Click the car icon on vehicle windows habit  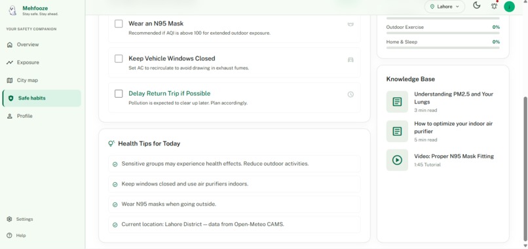point(350,60)
